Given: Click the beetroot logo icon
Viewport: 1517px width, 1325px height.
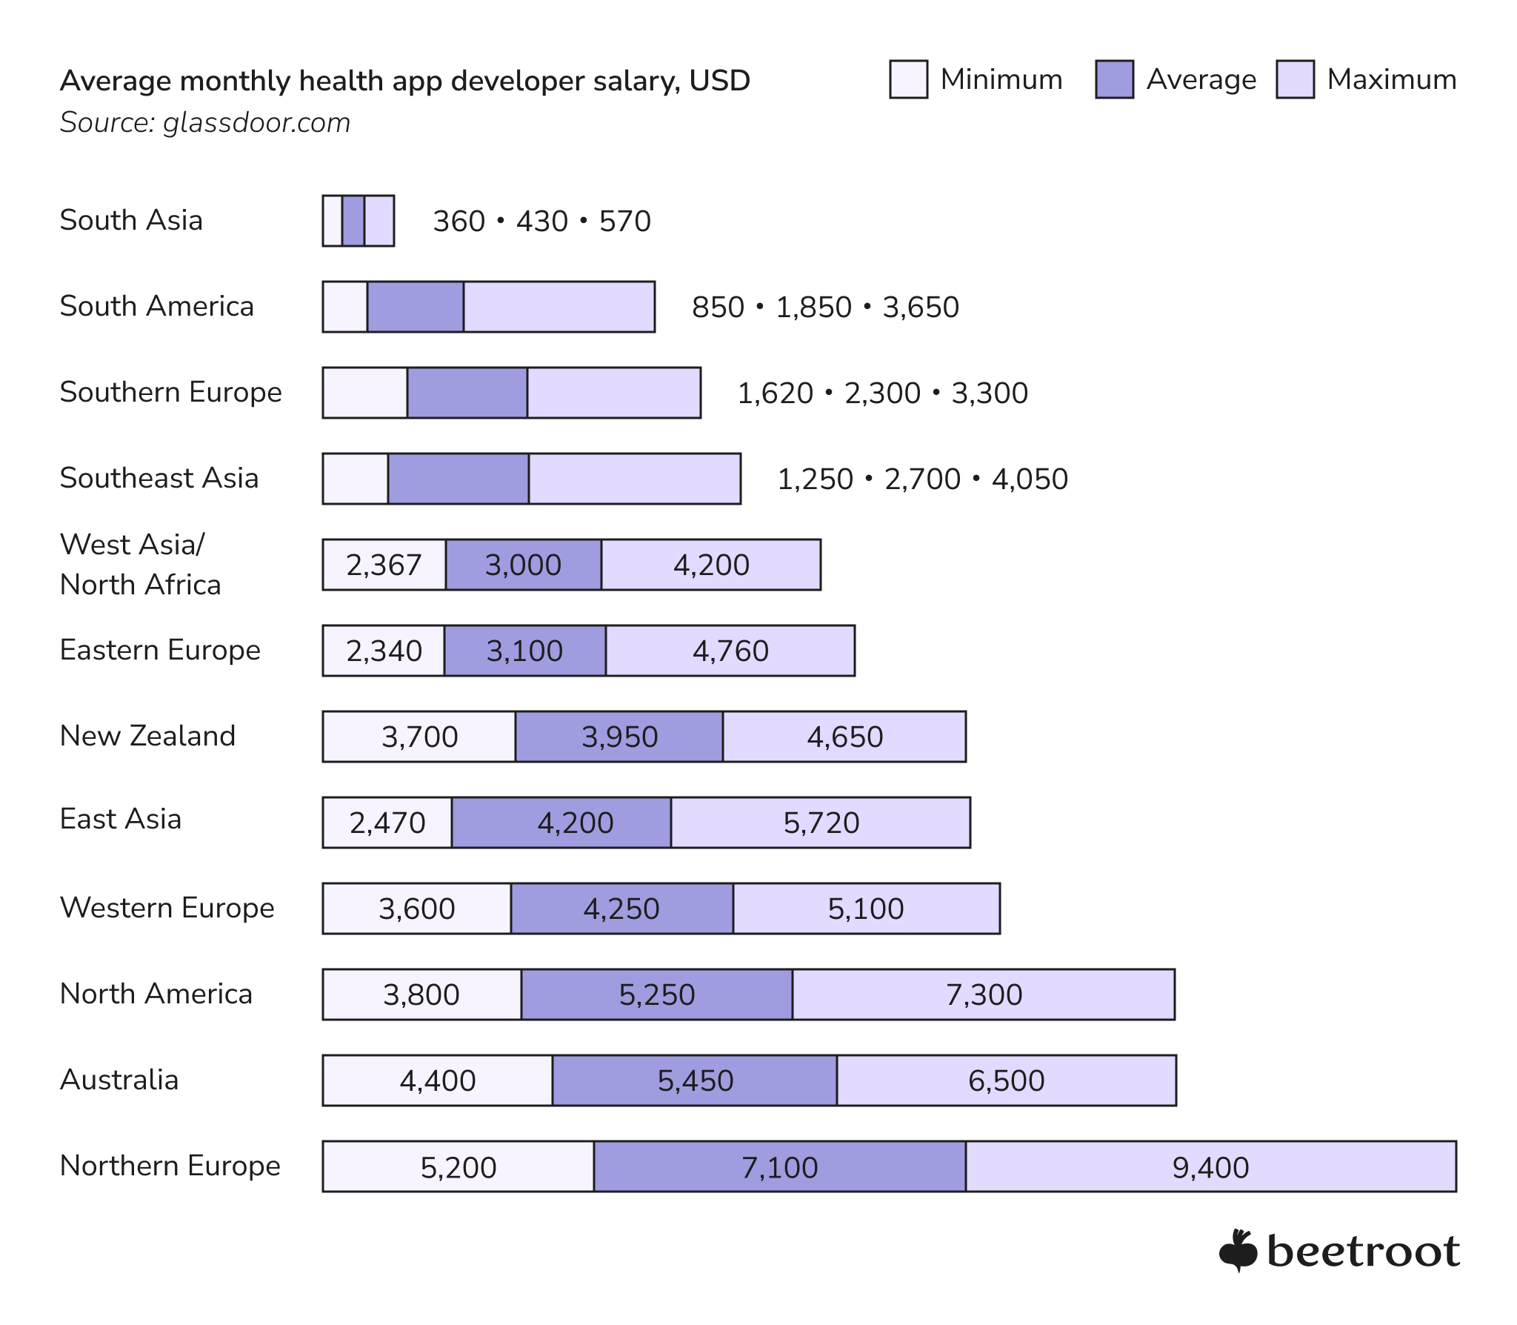Looking at the screenshot, I should [1238, 1251].
